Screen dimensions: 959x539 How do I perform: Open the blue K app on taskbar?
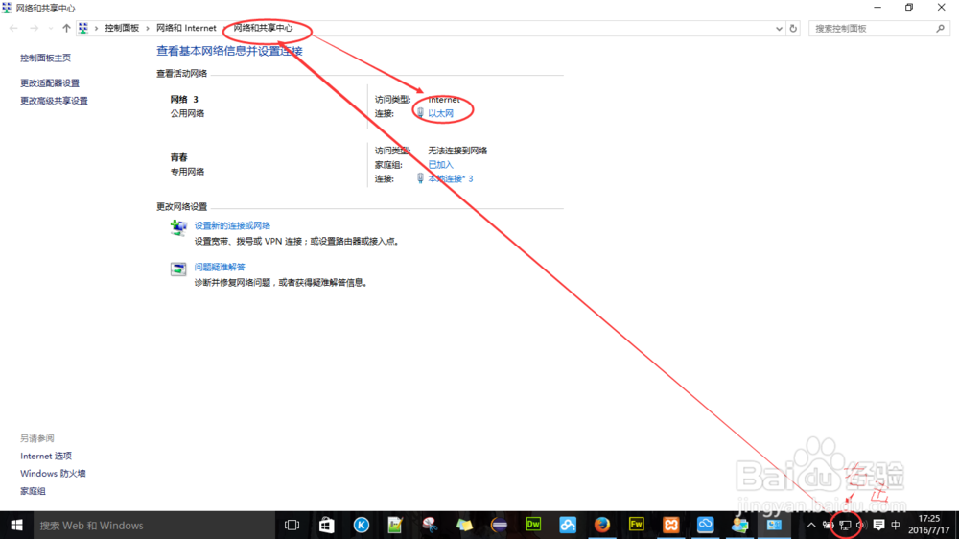(x=361, y=525)
